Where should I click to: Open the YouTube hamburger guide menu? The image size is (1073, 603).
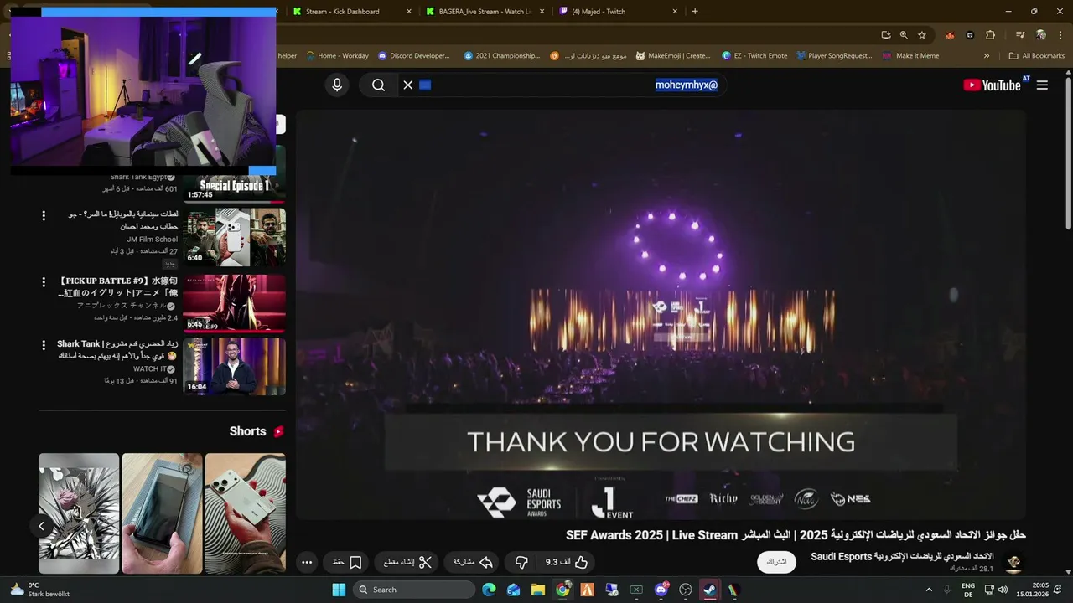[1042, 85]
